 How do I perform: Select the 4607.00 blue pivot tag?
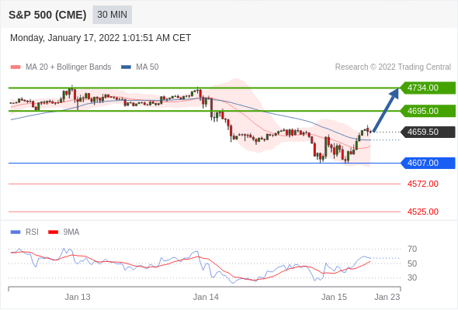[x=428, y=163]
